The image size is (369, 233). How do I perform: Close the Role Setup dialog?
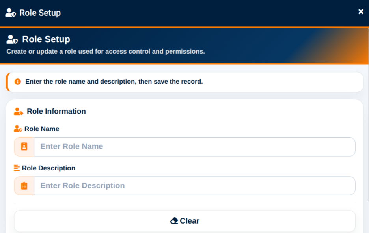point(361,11)
